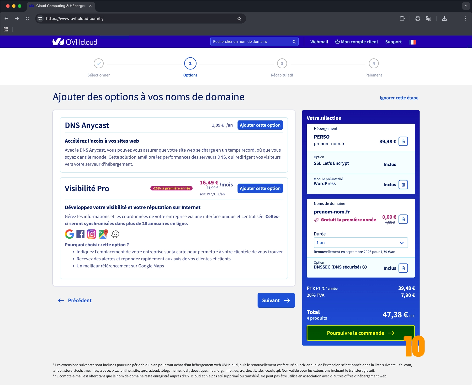Click the Ignorer cette étape link

coord(399,98)
